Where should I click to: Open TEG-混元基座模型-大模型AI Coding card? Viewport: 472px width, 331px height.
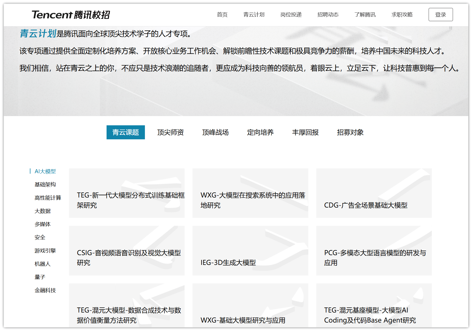374,305
